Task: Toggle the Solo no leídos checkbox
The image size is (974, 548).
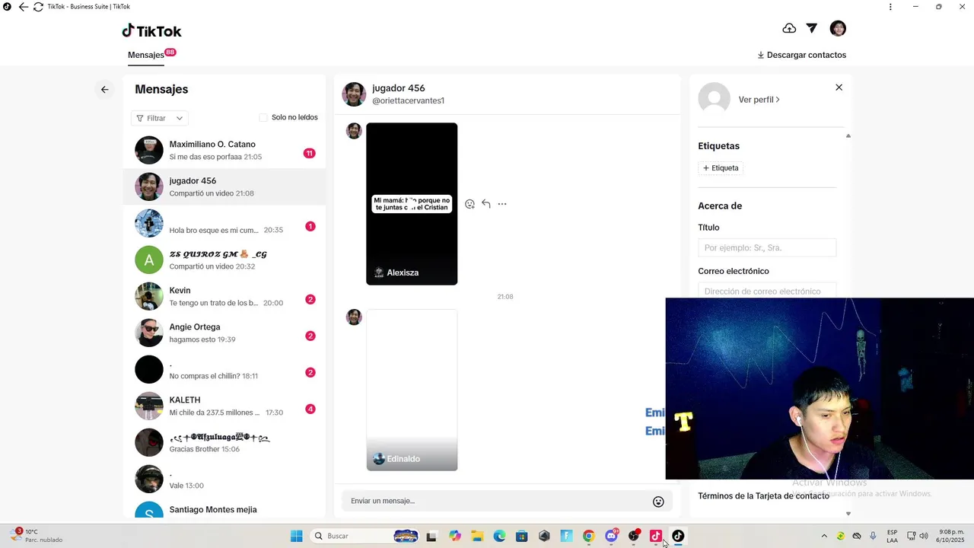Action: click(x=263, y=117)
